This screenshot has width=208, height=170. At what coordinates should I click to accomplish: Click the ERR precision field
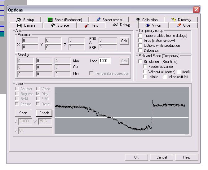coord(108,47)
